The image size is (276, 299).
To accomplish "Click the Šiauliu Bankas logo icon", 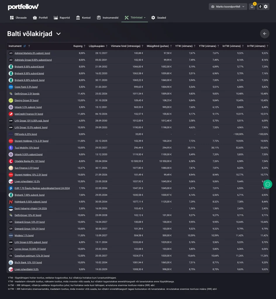I will pyautogui.click(x=11, y=188).
